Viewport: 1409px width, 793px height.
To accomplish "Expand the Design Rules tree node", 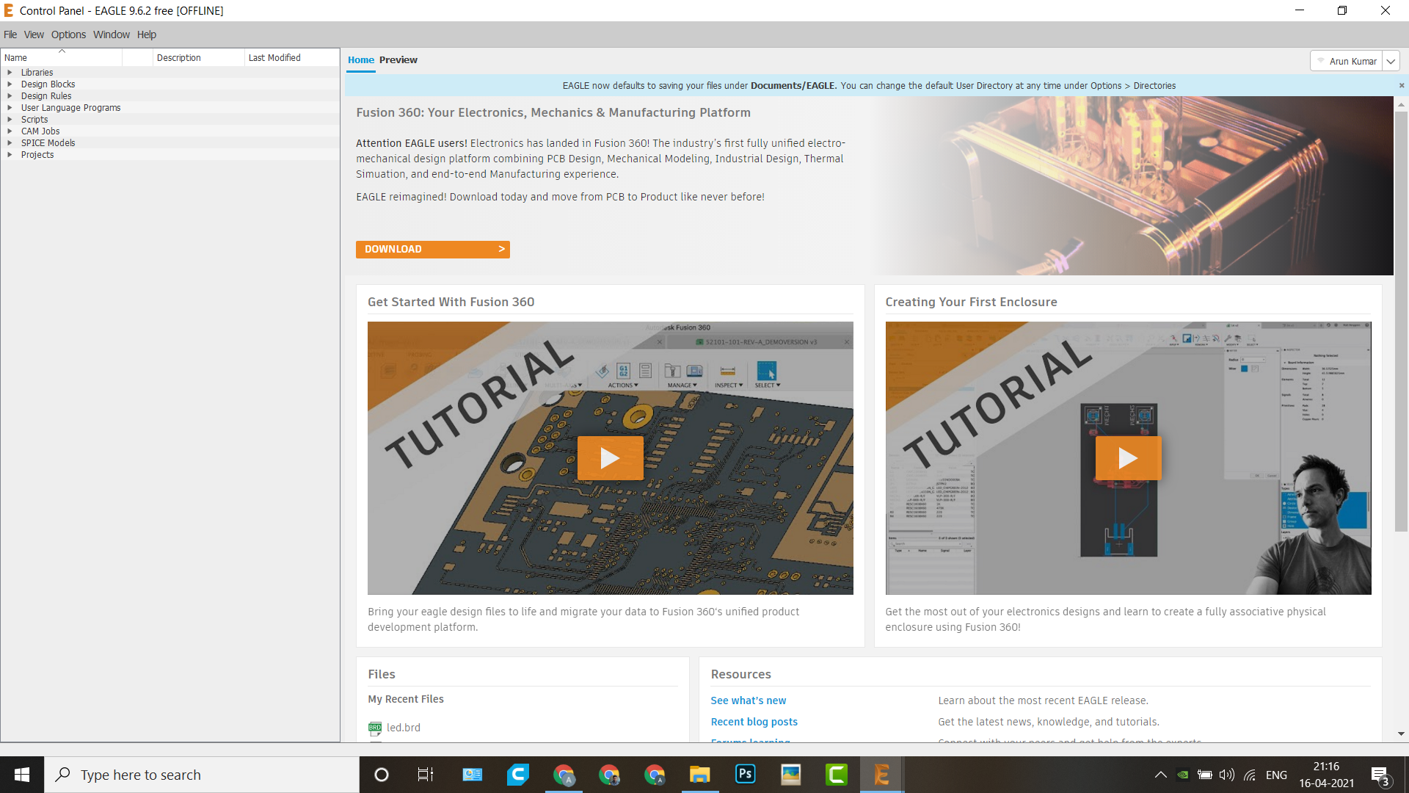I will 10,96.
